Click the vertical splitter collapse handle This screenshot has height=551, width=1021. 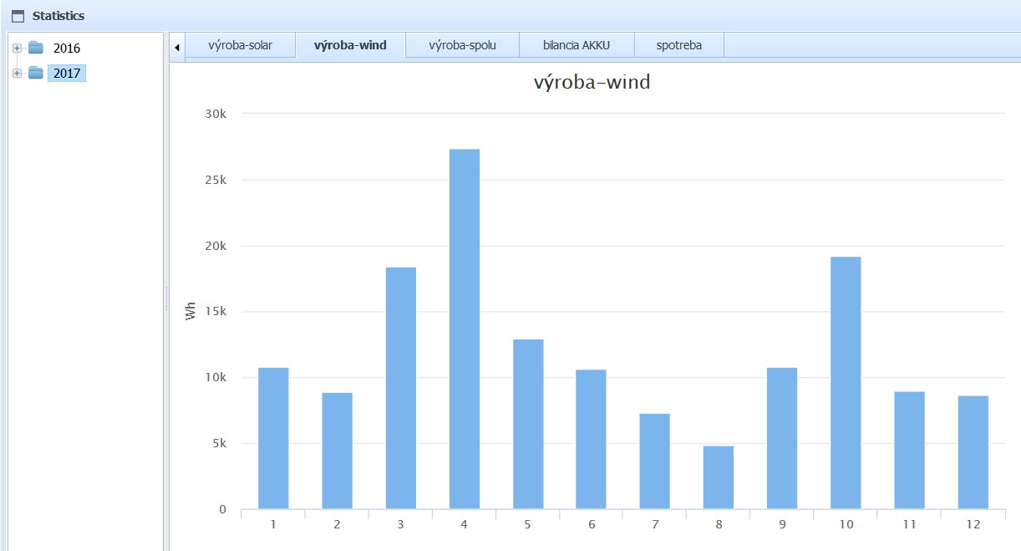(x=166, y=297)
